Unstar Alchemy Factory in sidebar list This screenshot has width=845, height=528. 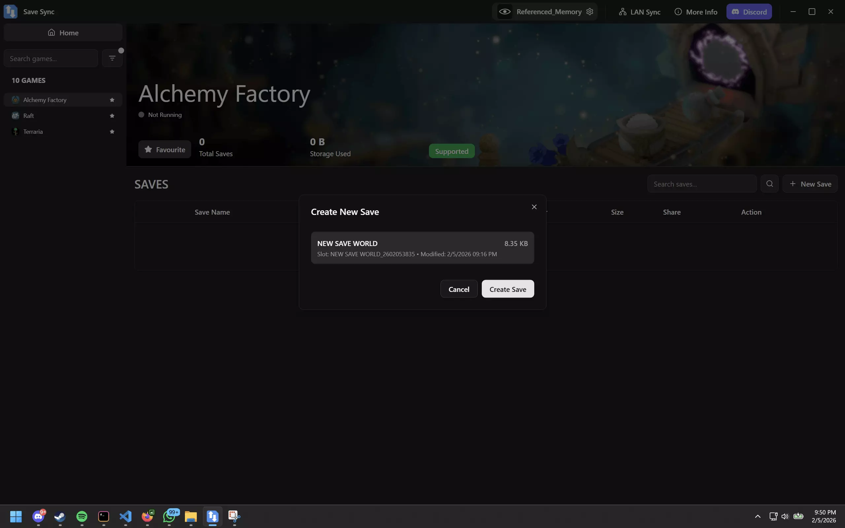(x=112, y=100)
